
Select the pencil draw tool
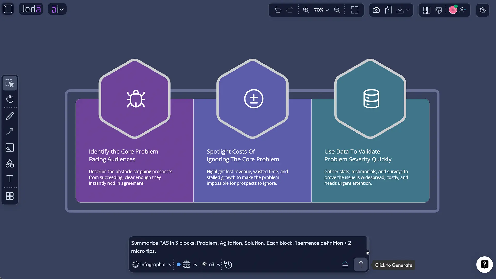pos(10,116)
